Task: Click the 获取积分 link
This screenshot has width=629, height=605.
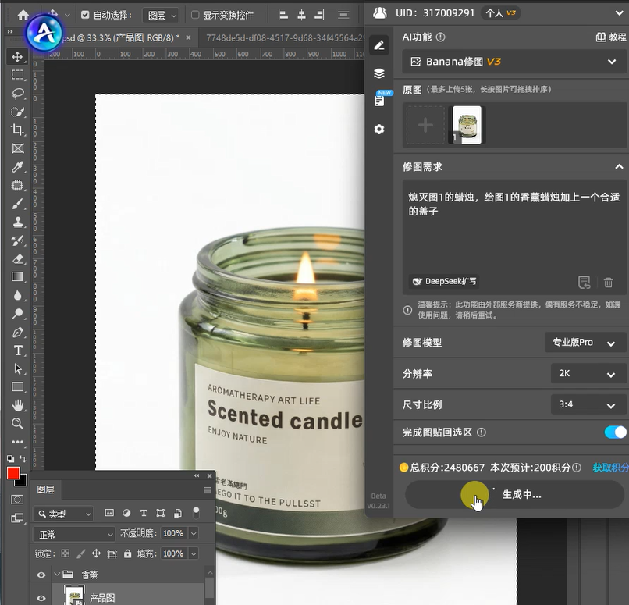Action: coord(609,468)
